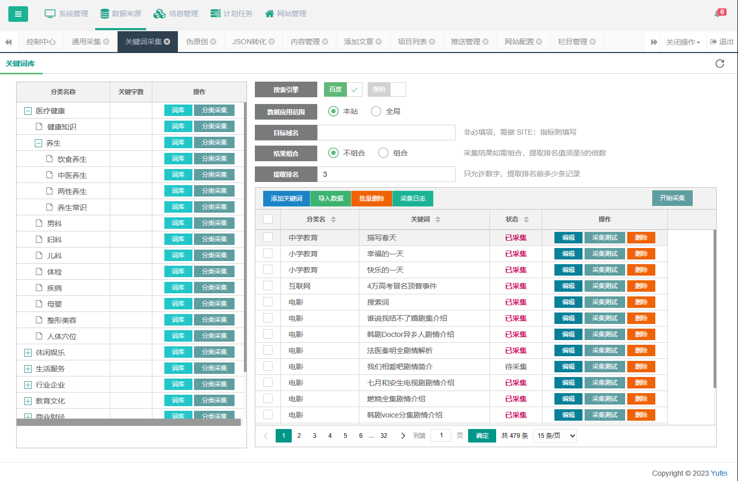Collapse the 养生 tree node

tap(38, 143)
